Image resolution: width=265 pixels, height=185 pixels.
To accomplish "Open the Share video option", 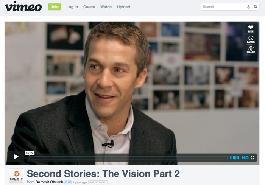I will (251, 50).
